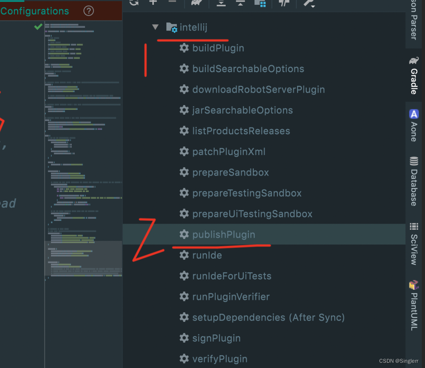Open the Json Parser side tab
This screenshot has width=425, height=368.
pos(414,20)
